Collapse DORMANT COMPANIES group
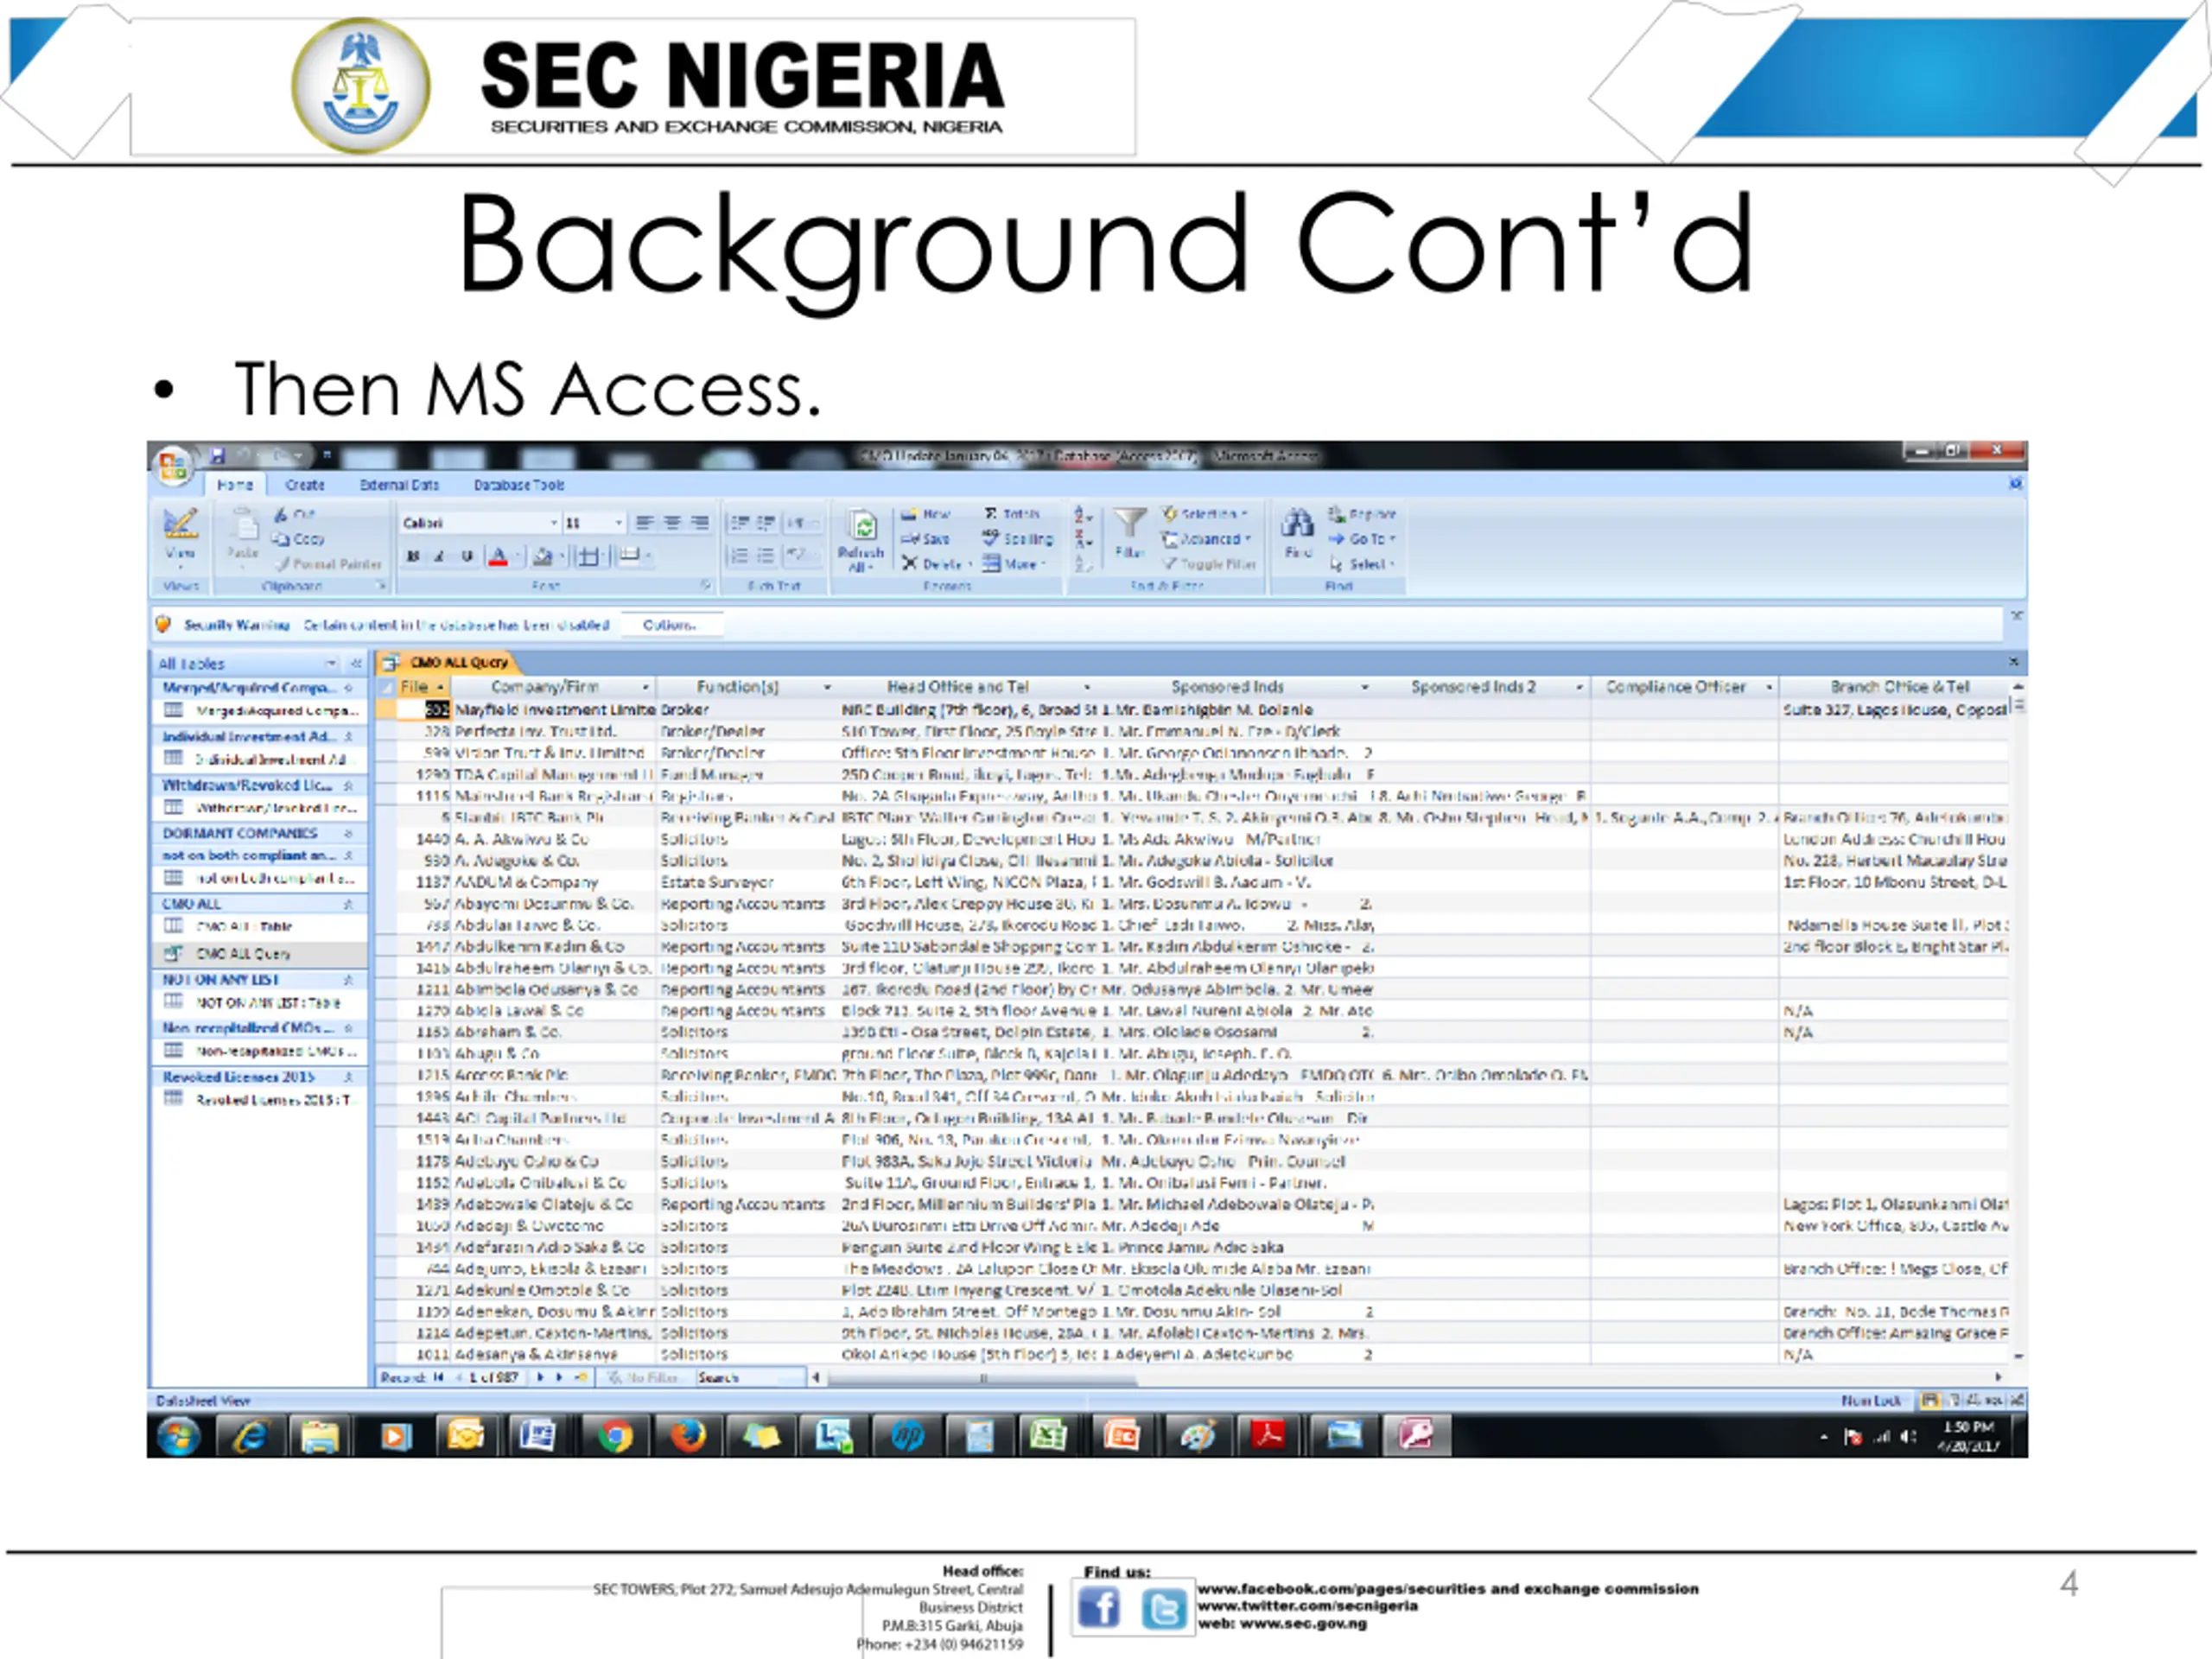The image size is (2212, 1659). pos(348,833)
